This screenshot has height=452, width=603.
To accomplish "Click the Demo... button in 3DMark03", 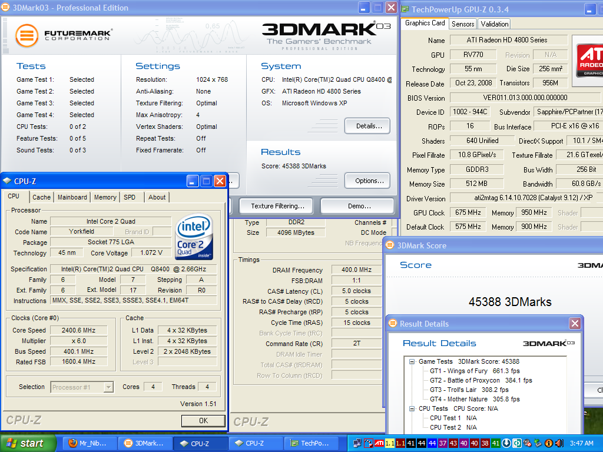I will click(x=357, y=206).
